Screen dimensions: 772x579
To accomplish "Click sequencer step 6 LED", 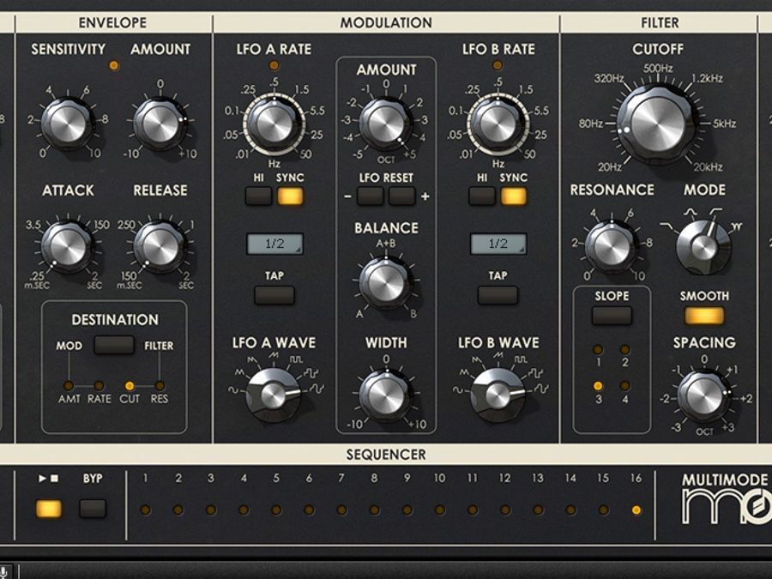I will tap(309, 510).
